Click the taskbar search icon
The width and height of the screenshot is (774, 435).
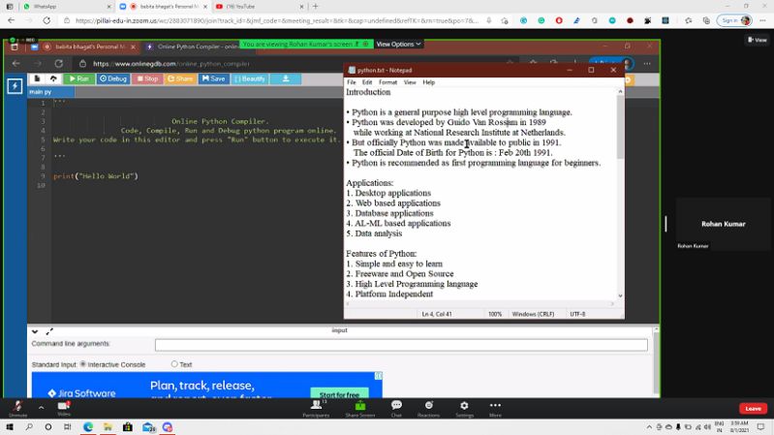coord(29,427)
